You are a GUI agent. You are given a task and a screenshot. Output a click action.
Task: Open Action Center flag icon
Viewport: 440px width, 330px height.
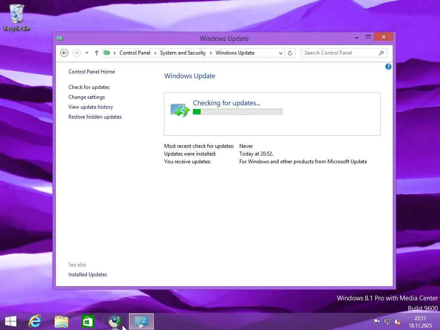coord(376,321)
